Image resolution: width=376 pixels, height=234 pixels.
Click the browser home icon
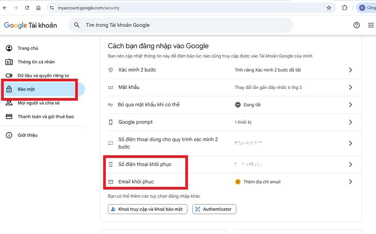click(38, 8)
